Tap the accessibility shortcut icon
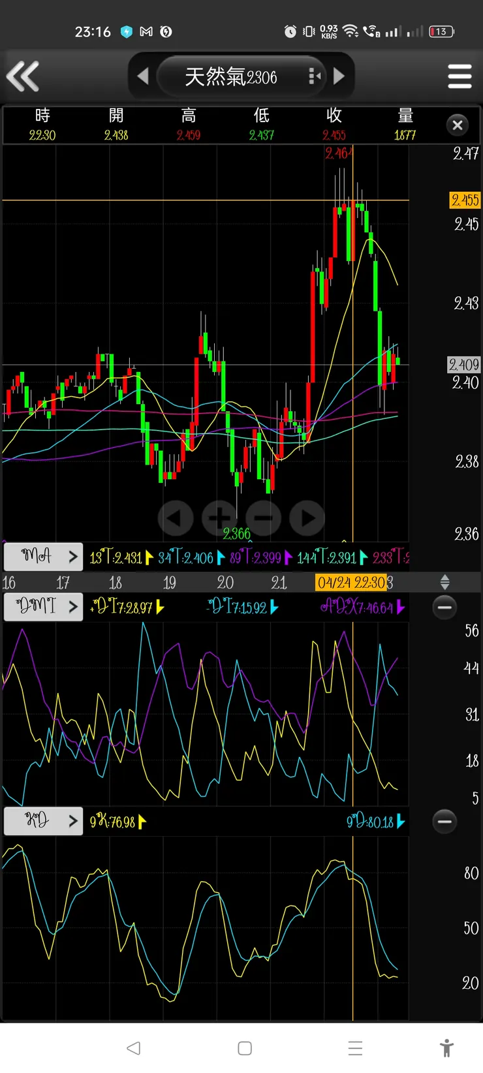Viewport: 483px width, 1073px height. (x=446, y=1048)
